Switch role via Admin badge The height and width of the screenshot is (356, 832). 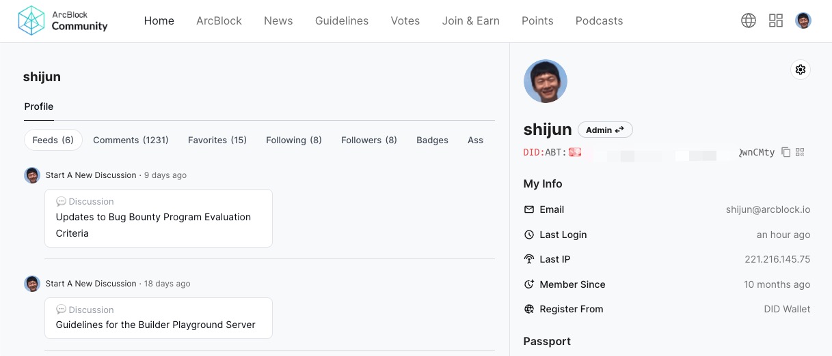coord(605,130)
